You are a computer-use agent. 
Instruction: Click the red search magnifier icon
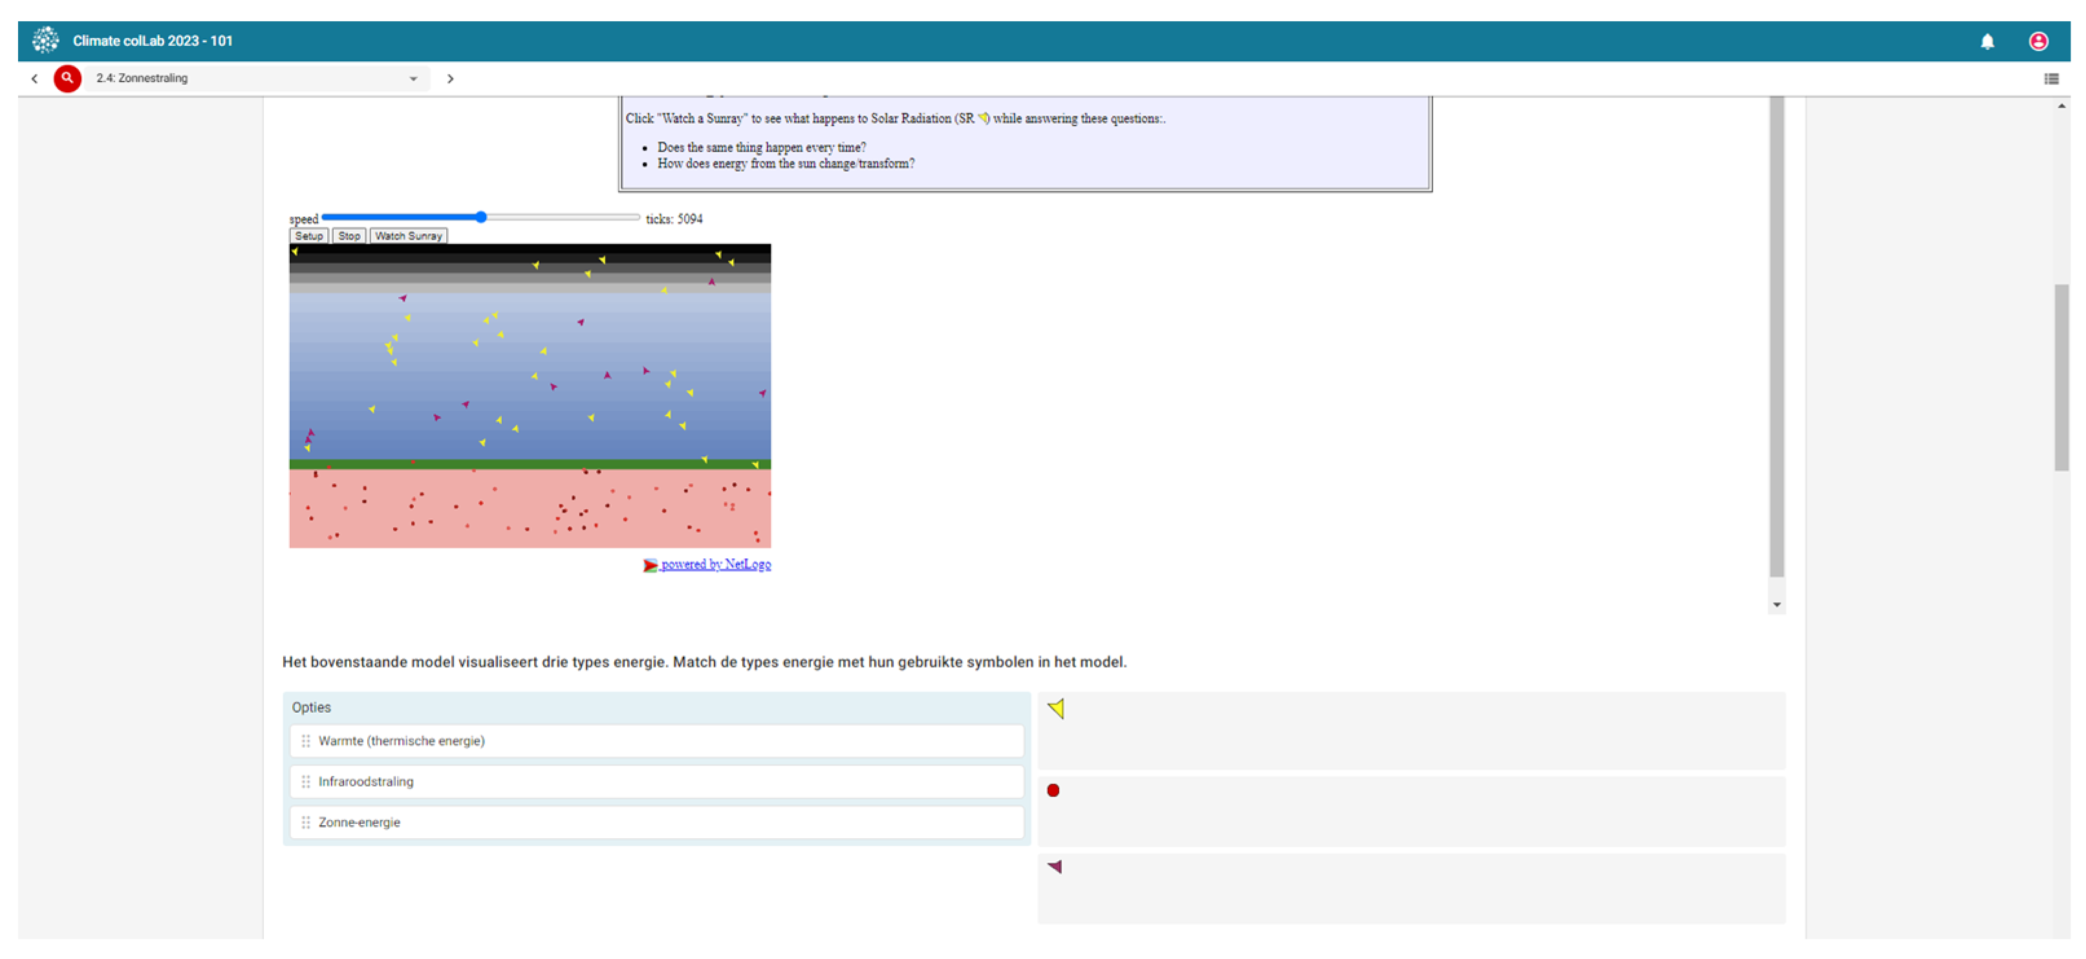pyautogui.click(x=67, y=78)
